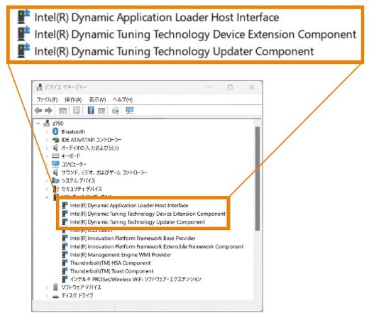Click the Update driver toolbar icon
The width and height of the screenshot is (369, 318).
pyautogui.click(x=116, y=110)
